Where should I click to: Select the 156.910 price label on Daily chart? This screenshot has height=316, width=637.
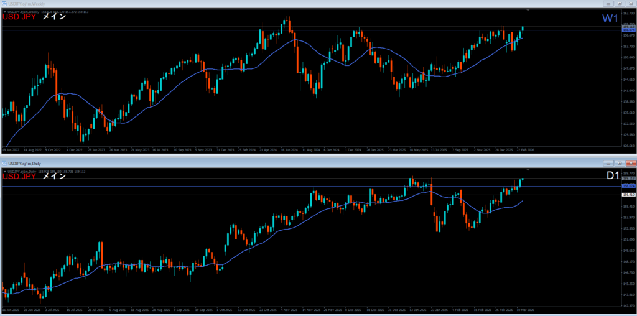pos(628,195)
